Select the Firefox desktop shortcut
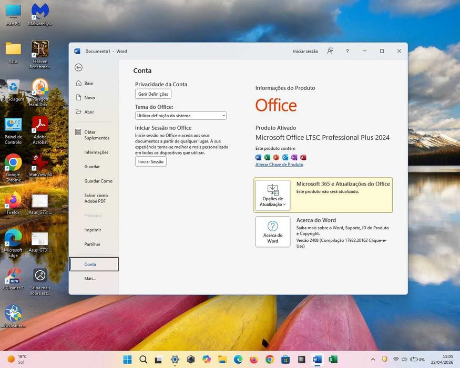The image size is (460, 368). [x=13, y=203]
